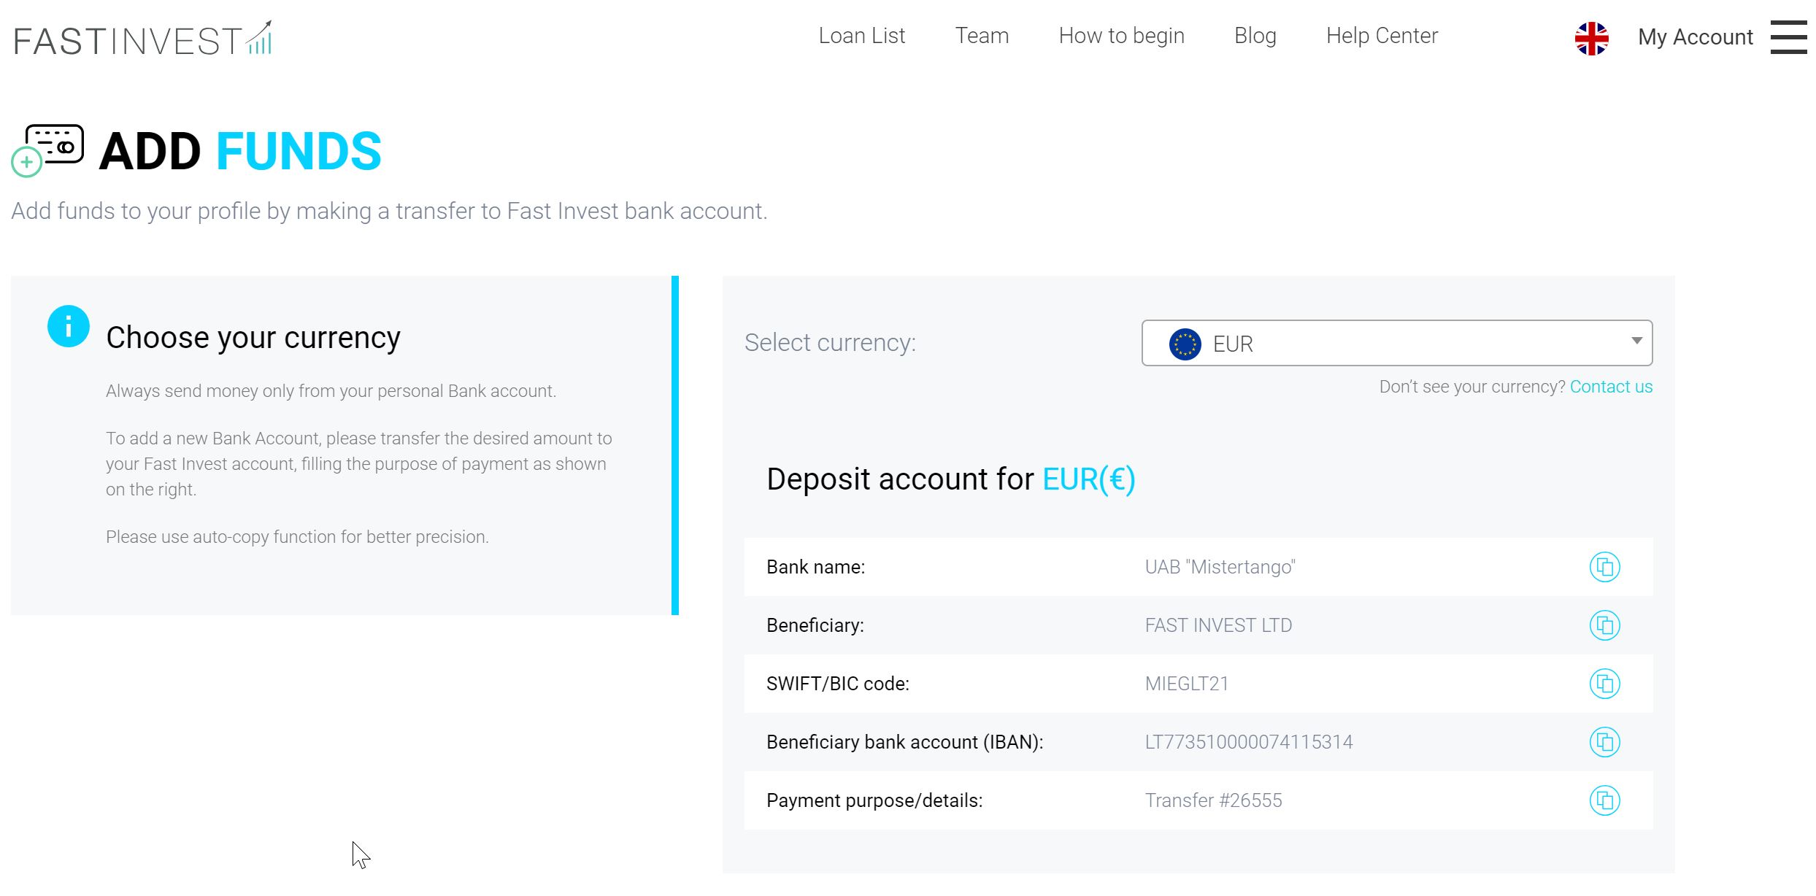Go to FastInvest logo homepage
Screen dimensions: 1816x896
143,39
